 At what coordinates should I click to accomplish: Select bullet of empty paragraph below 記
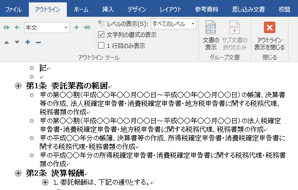[32, 77]
